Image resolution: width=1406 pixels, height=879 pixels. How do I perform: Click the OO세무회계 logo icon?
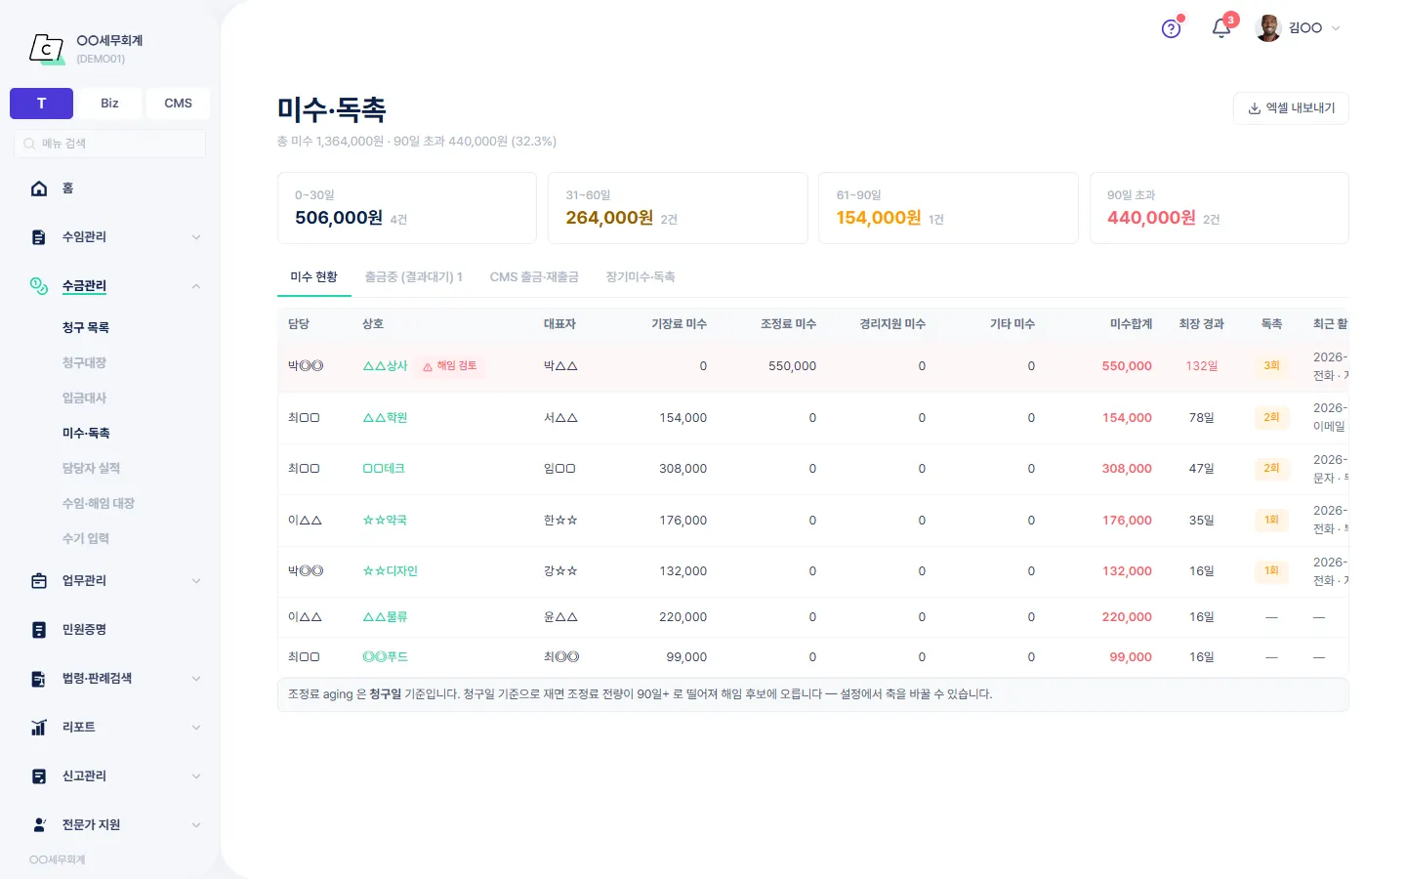click(x=46, y=48)
